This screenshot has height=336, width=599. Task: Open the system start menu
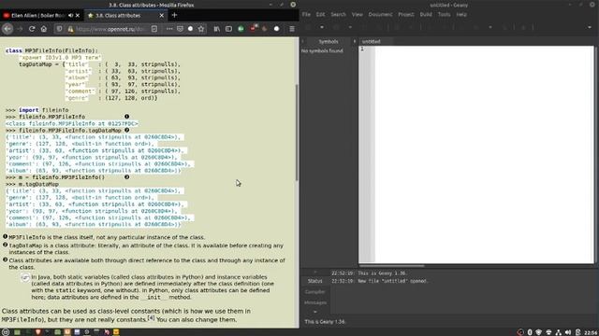click(x=6, y=332)
